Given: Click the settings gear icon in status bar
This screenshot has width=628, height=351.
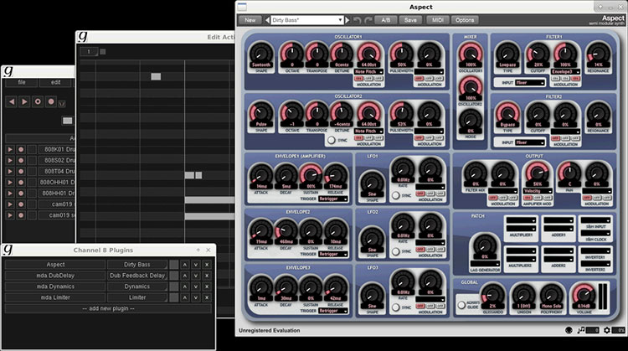Looking at the screenshot, I should pyautogui.click(x=607, y=330).
